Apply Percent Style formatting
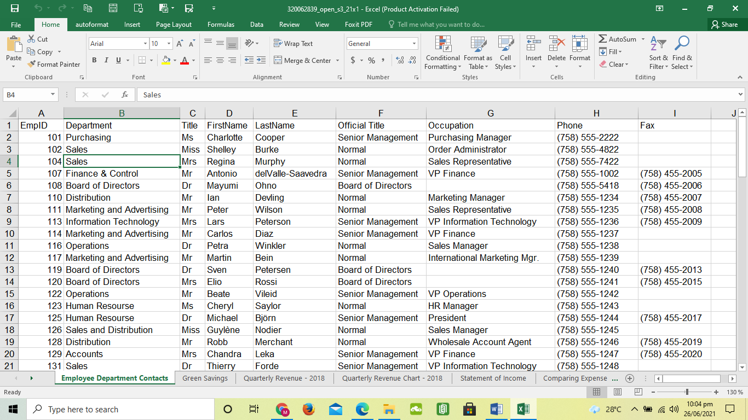 pos(371,60)
